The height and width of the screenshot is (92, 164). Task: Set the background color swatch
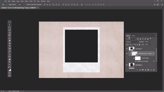[x=10, y=70]
